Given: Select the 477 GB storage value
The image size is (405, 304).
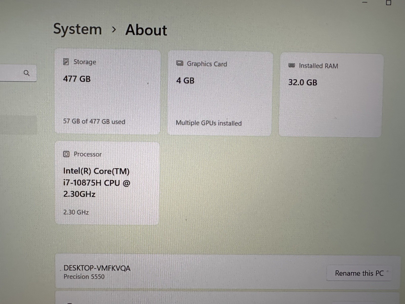Looking at the screenshot, I should (77, 79).
